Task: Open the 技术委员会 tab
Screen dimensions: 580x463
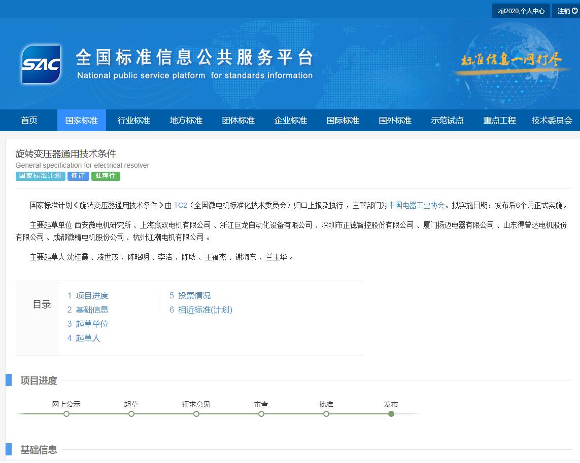Action: pyautogui.click(x=552, y=121)
